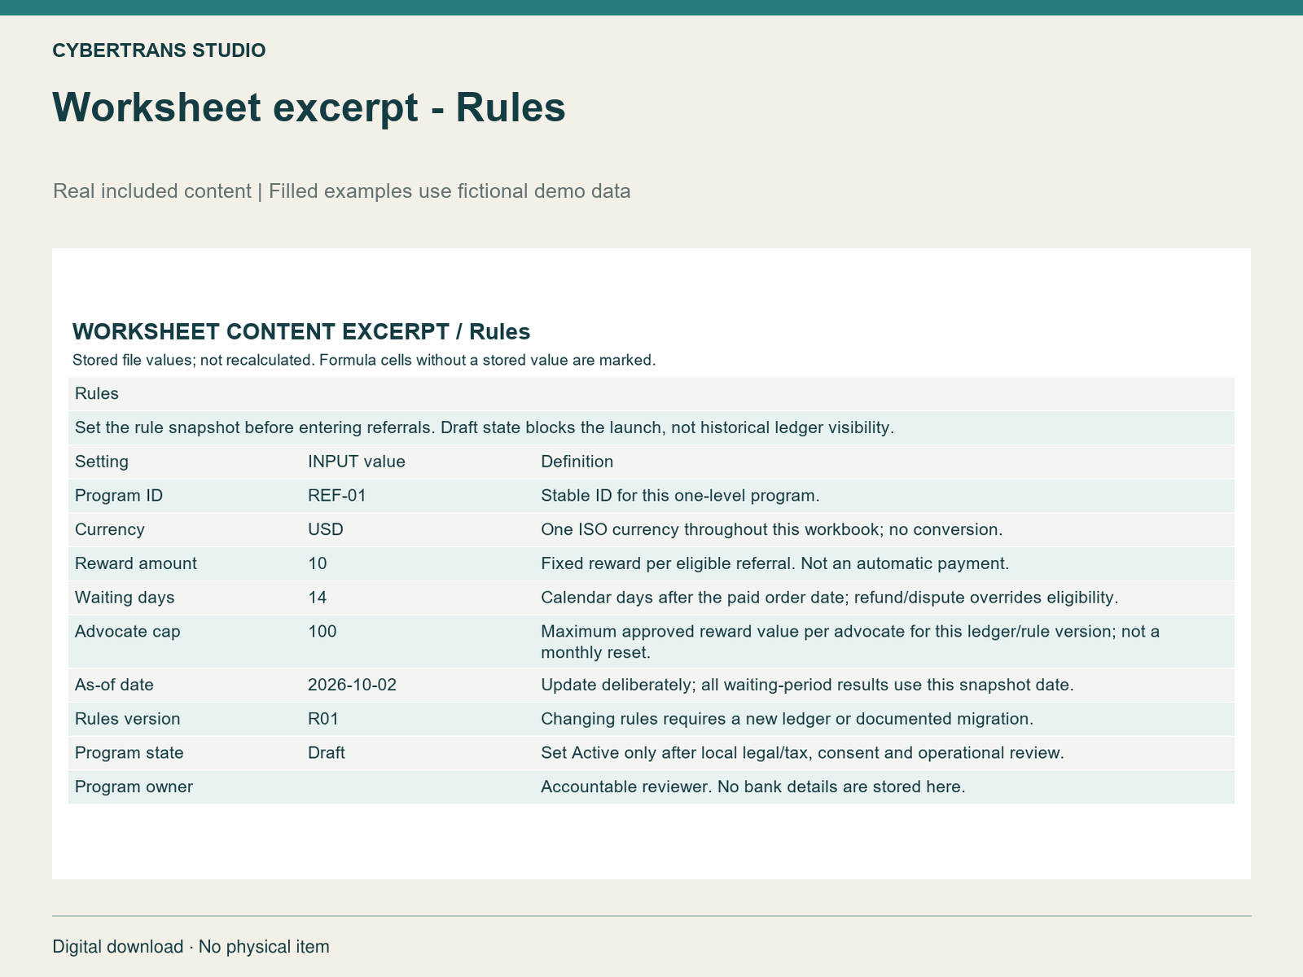Select the 'Worksheet excerpt - Rules' heading

pyautogui.click(x=309, y=107)
